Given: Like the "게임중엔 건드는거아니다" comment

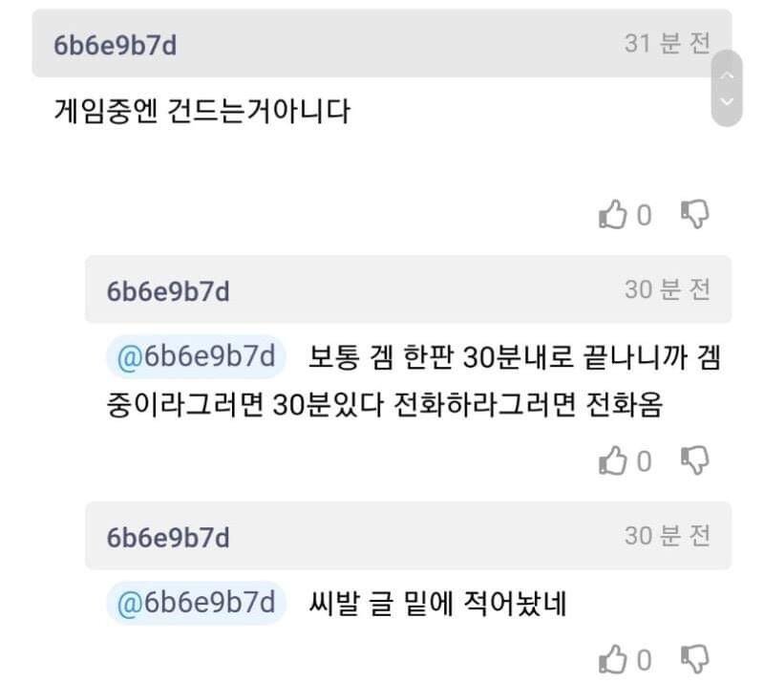Looking at the screenshot, I should coord(611,216).
